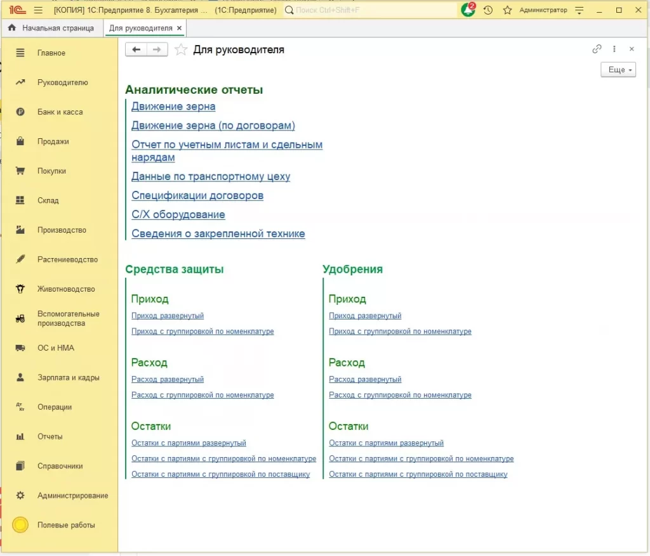Image resolution: width=650 pixels, height=556 pixels.
Task: Open the Продажи section
Action: (53, 141)
